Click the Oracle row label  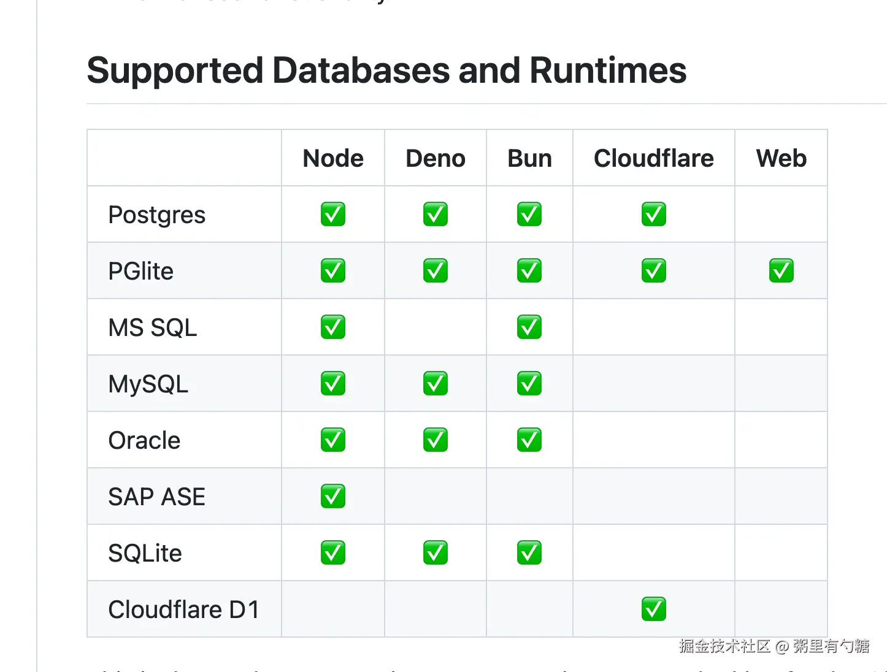(144, 440)
